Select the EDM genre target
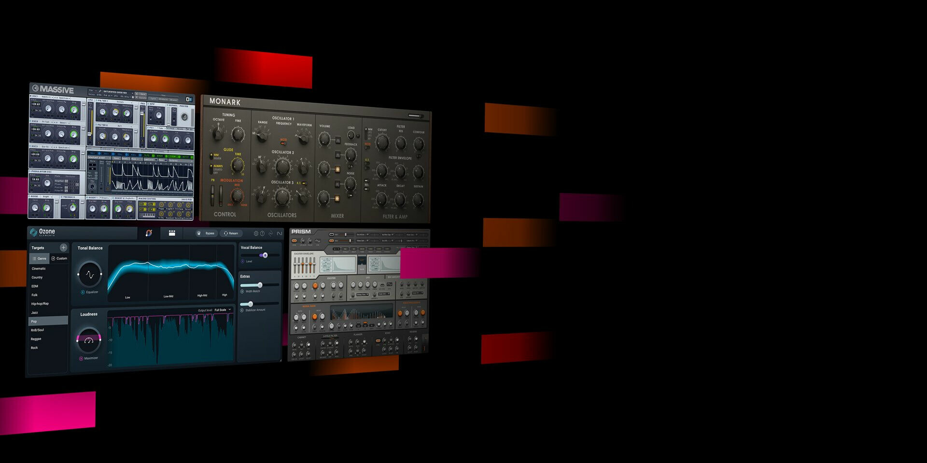Viewport: 927px width, 463px height. (35, 286)
